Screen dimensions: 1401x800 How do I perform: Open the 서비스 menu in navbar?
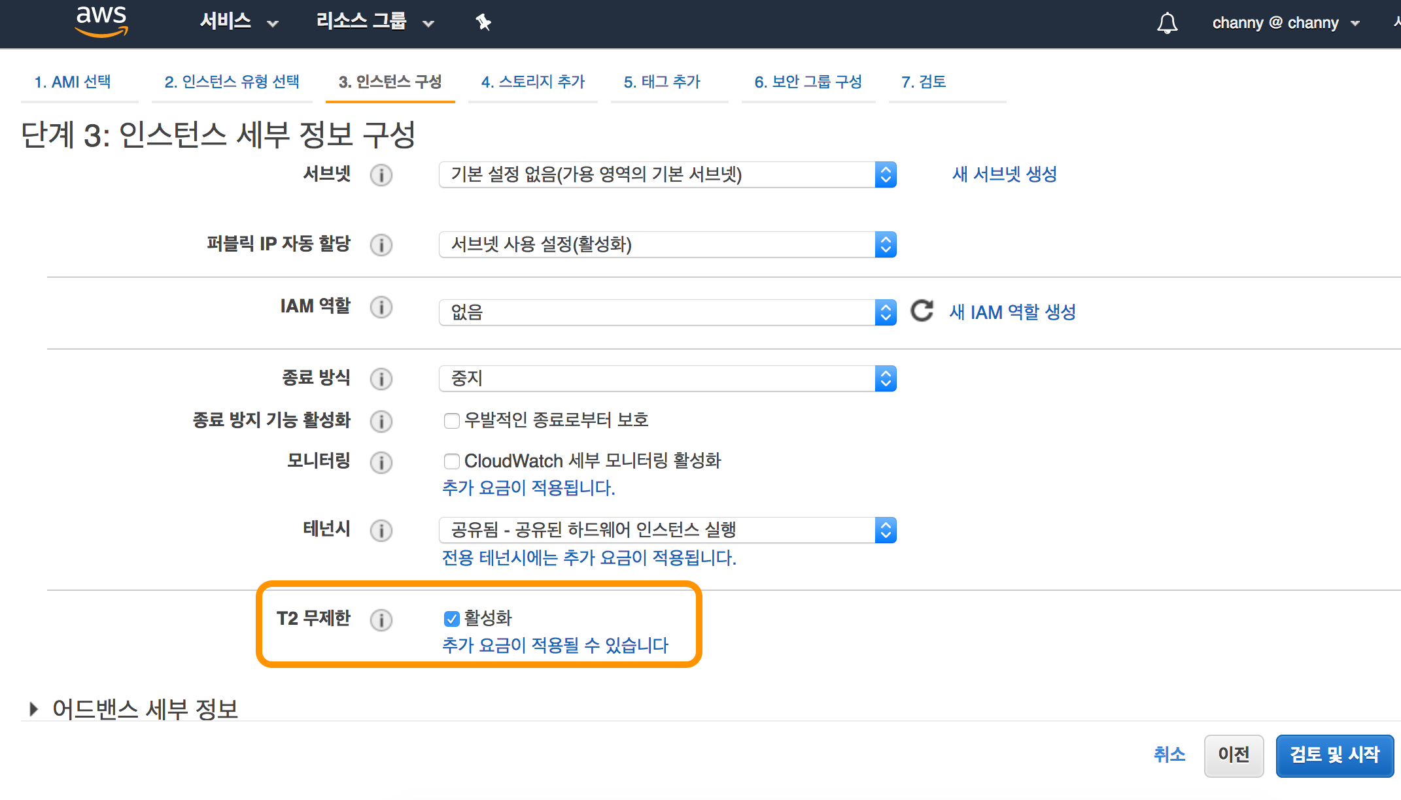[238, 22]
